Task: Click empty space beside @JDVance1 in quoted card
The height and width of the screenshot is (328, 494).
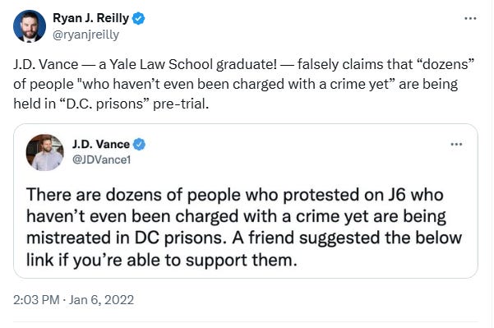Action: (284, 159)
